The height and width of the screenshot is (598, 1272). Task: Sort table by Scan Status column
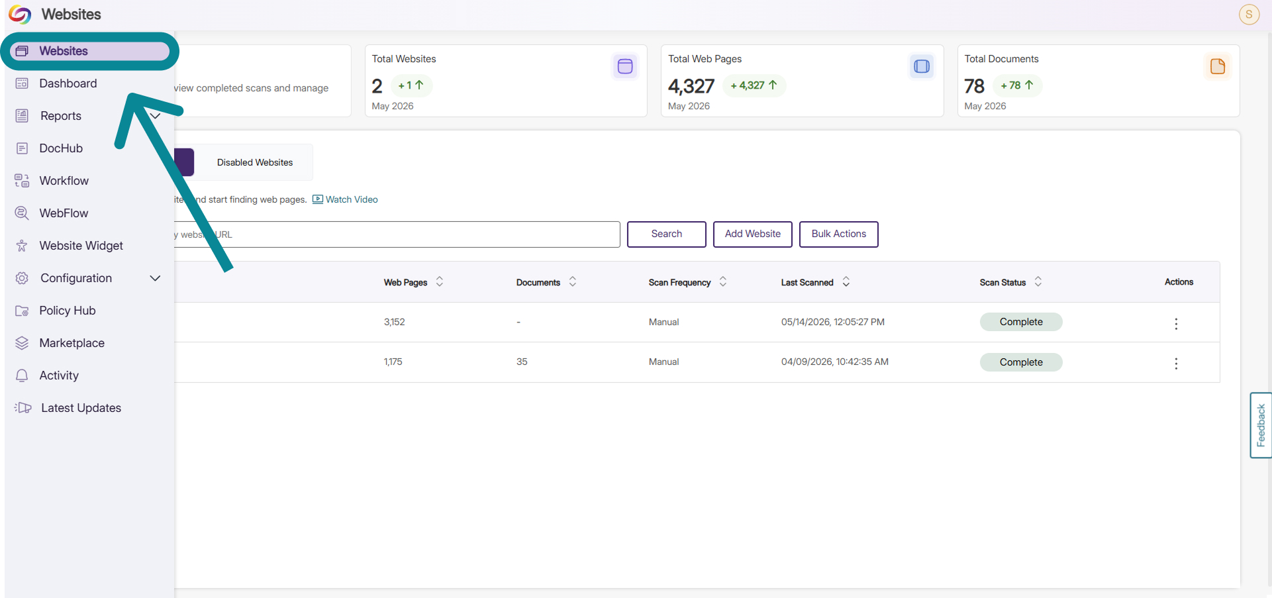click(x=1038, y=282)
